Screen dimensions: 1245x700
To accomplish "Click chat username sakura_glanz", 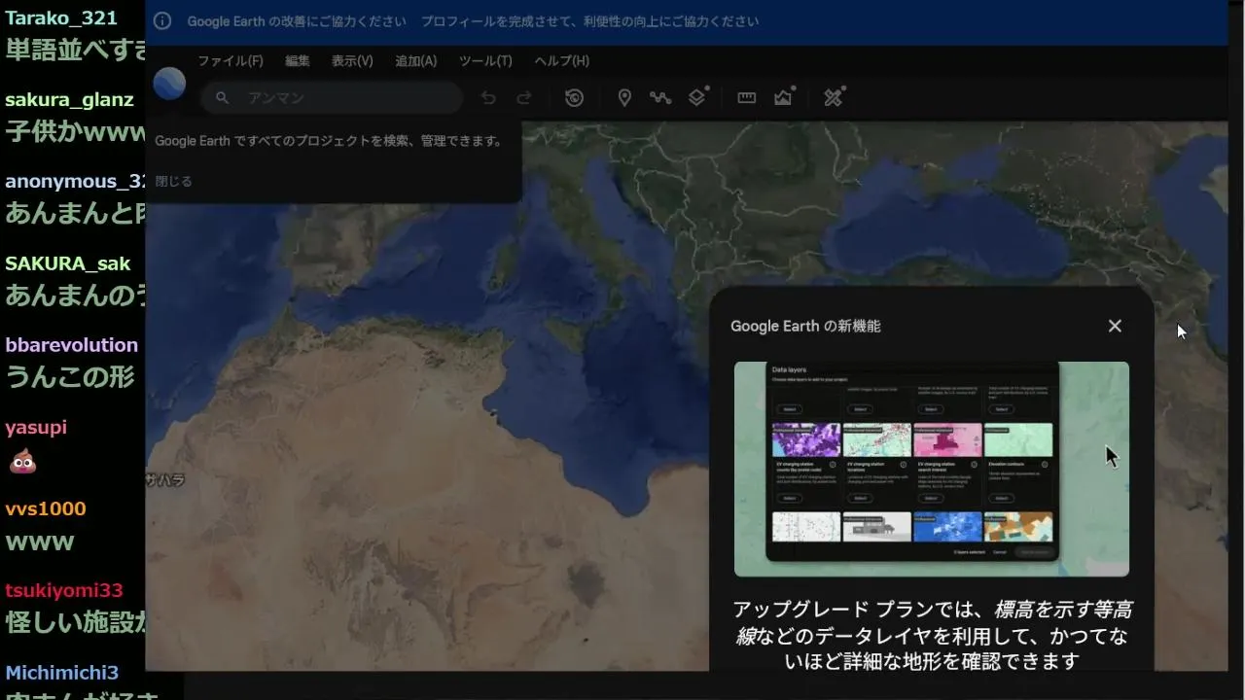I will coord(69,100).
